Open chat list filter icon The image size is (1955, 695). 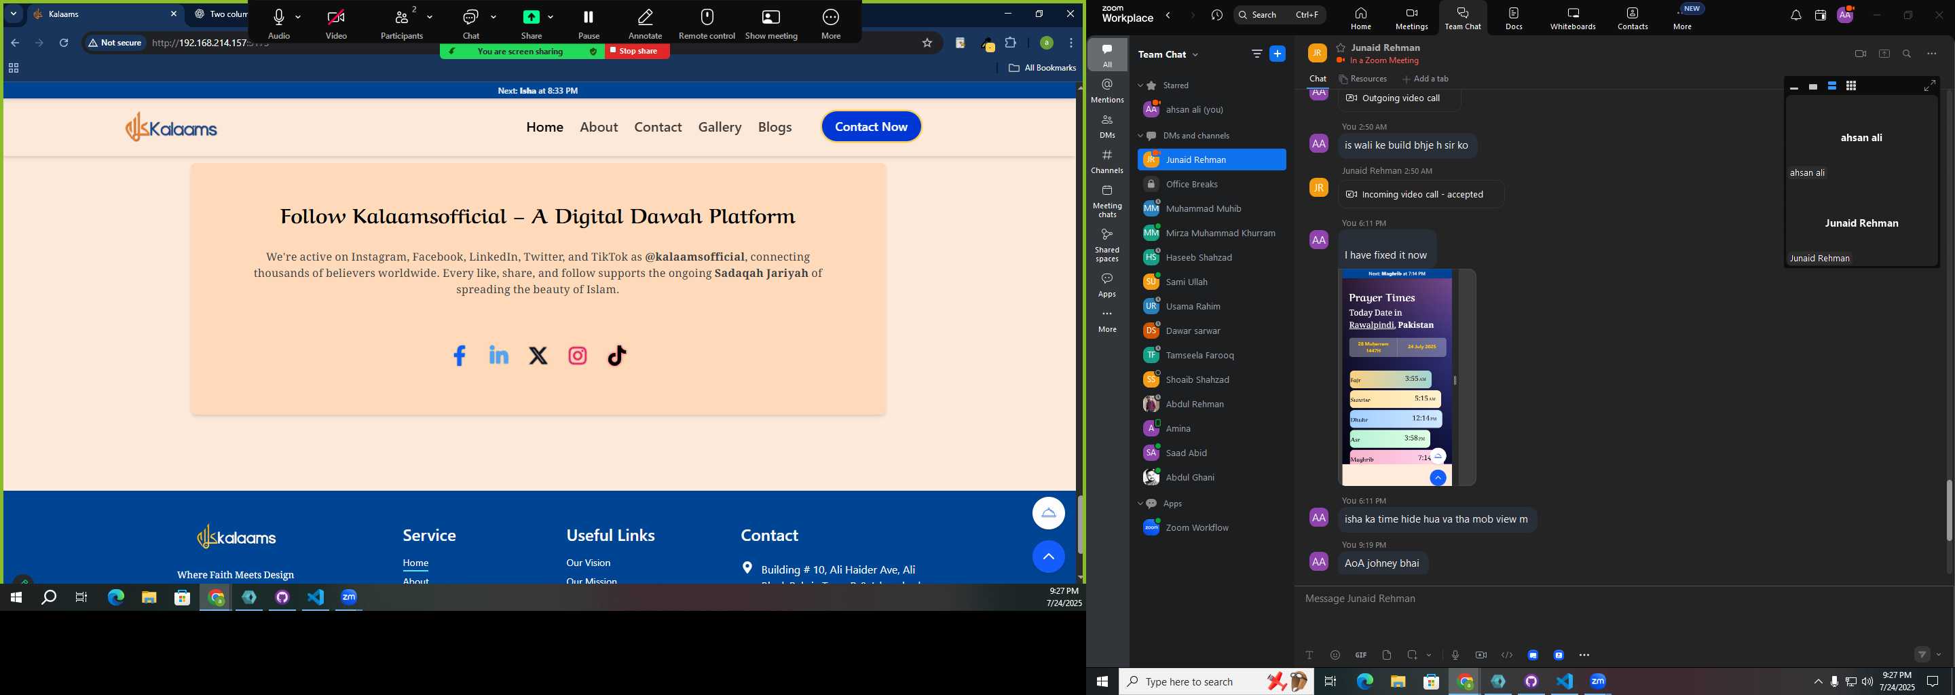[x=1256, y=54]
